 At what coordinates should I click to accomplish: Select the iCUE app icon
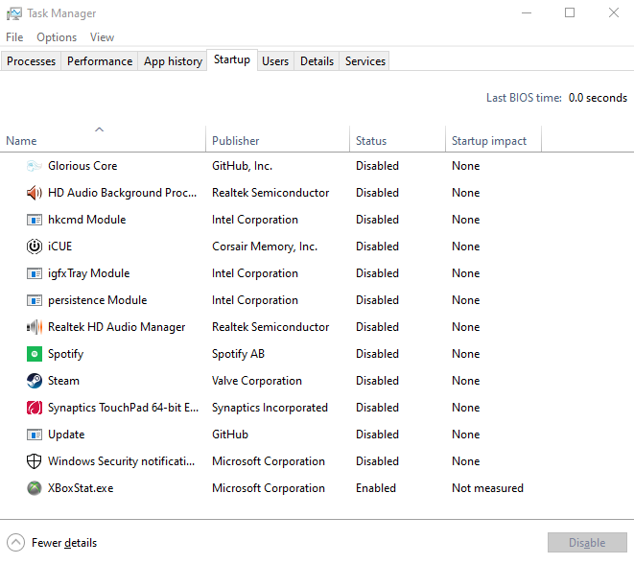coord(35,247)
